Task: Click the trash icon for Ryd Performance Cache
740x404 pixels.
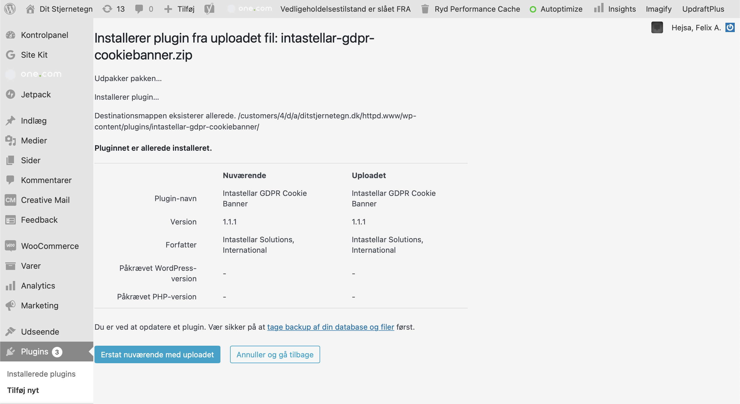Action: pos(425,9)
